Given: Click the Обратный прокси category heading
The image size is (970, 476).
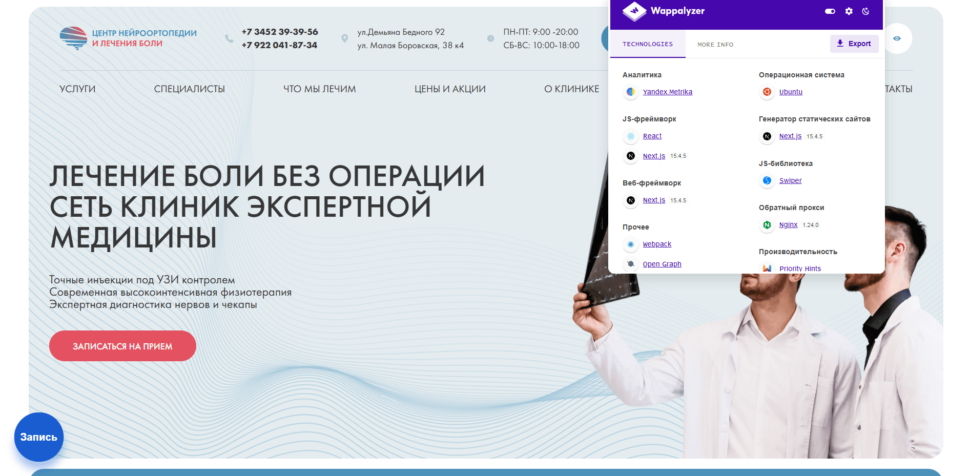Looking at the screenshot, I should click(x=791, y=208).
